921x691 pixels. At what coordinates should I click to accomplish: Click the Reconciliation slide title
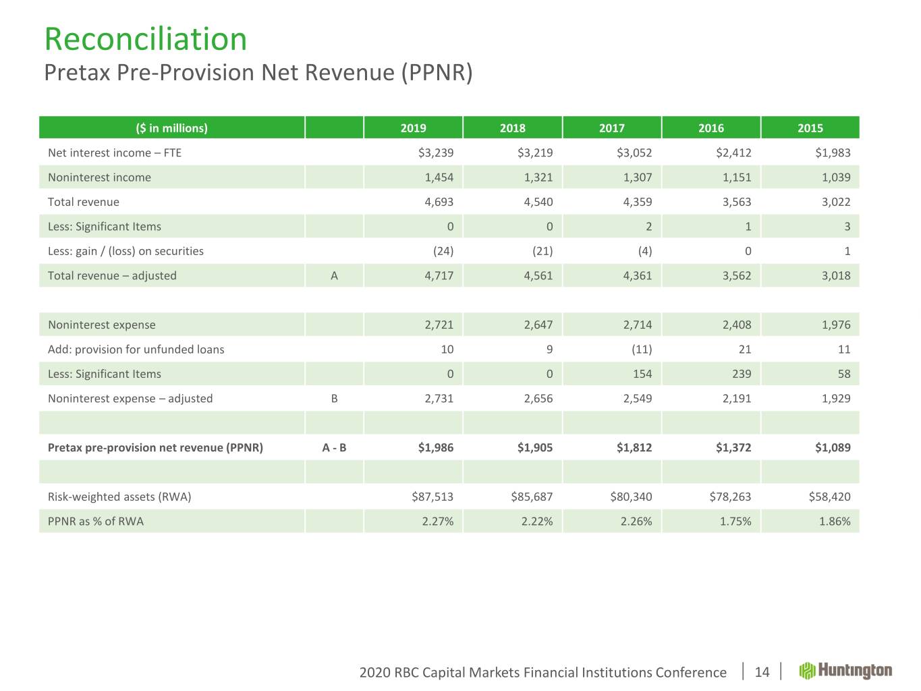point(146,39)
